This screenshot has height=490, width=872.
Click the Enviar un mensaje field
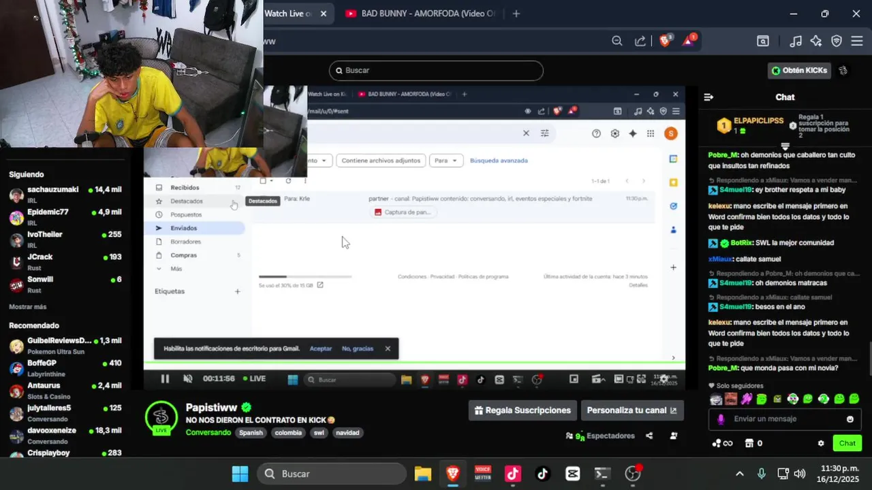click(785, 419)
